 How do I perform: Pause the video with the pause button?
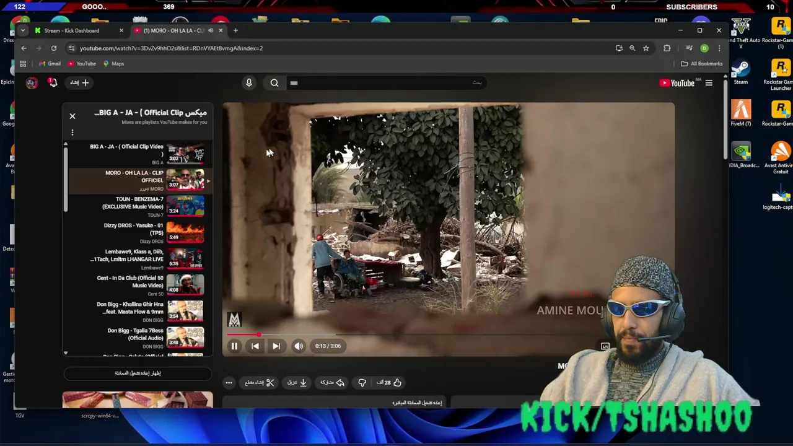[234, 346]
